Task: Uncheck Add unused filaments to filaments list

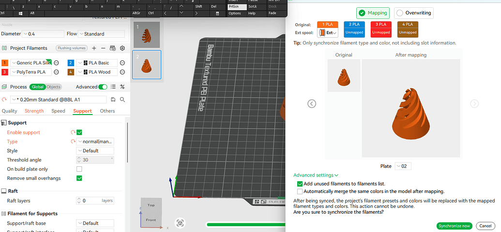Action: click(x=300, y=184)
